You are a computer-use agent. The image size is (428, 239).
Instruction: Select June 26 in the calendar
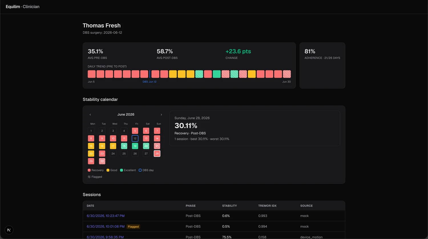click(x=135, y=154)
